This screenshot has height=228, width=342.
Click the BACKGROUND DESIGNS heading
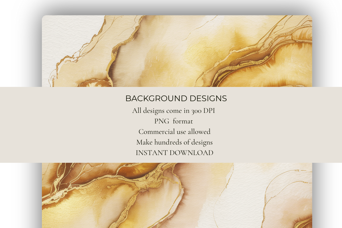(176, 98)
